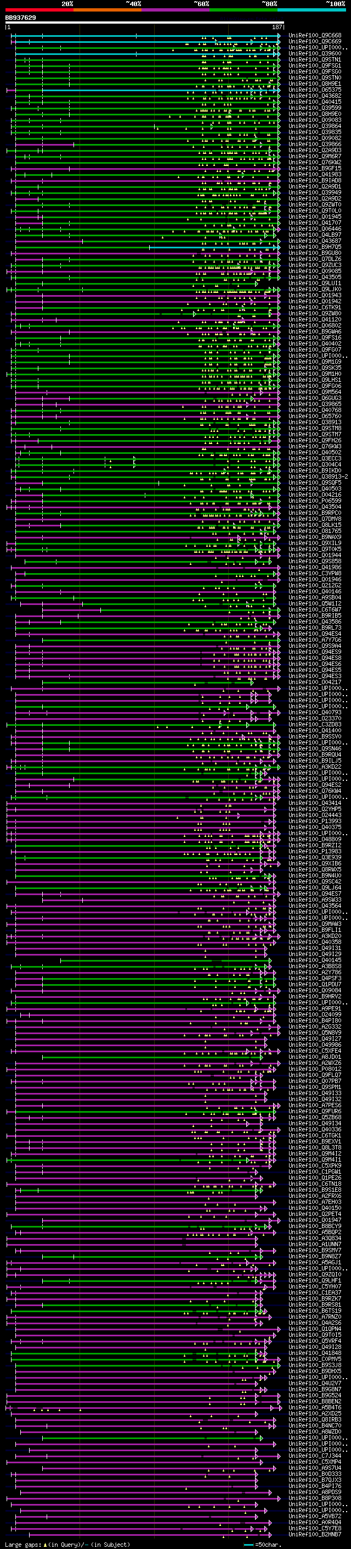Screen dimensions: 351x1549
Task: Open UniRef100_Q9M6R7 entry
Action: 315,157
